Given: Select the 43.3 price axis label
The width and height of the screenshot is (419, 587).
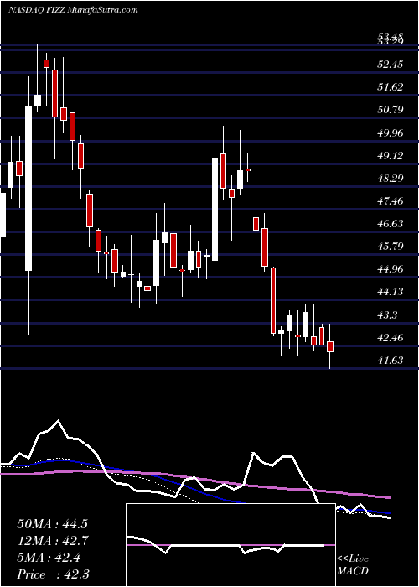Looking at the screenshot, I should [x=387, y=315].
